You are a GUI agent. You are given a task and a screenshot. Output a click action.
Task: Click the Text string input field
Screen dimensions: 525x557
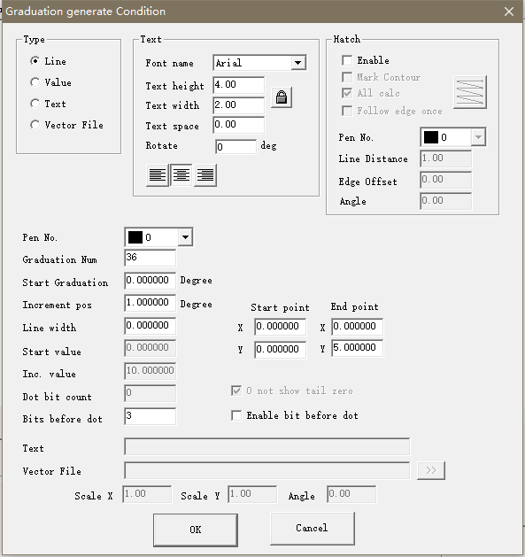tap(267, 446)
